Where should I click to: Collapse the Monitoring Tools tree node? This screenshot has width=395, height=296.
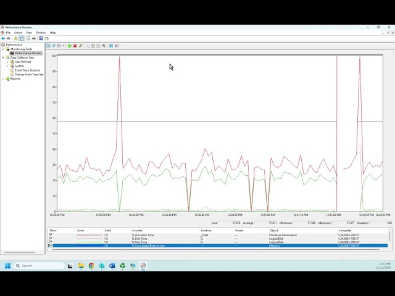pyautogui.click(x=3, y=49)
